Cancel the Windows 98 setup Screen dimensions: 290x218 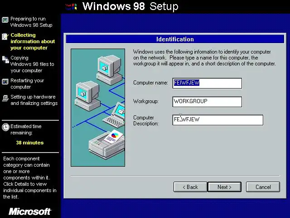[263, 187]
